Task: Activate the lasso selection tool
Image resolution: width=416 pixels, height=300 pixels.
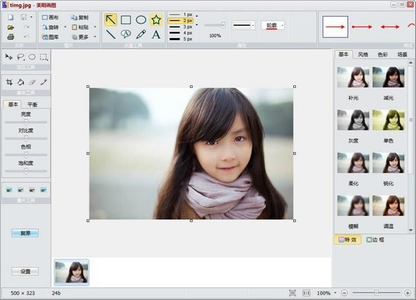Action: click(x=20, y=57)
